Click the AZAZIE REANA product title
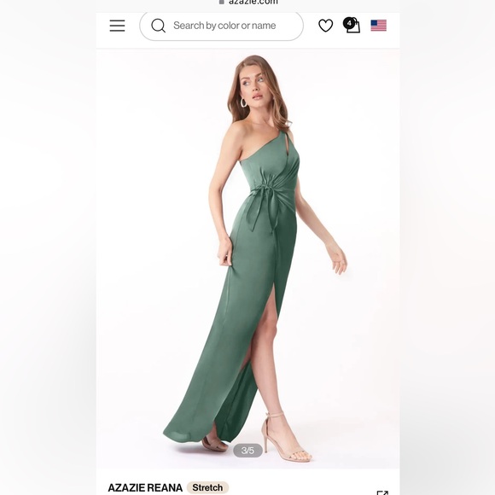Viewport: 495px width, 495px height. [x=145, y=487]
